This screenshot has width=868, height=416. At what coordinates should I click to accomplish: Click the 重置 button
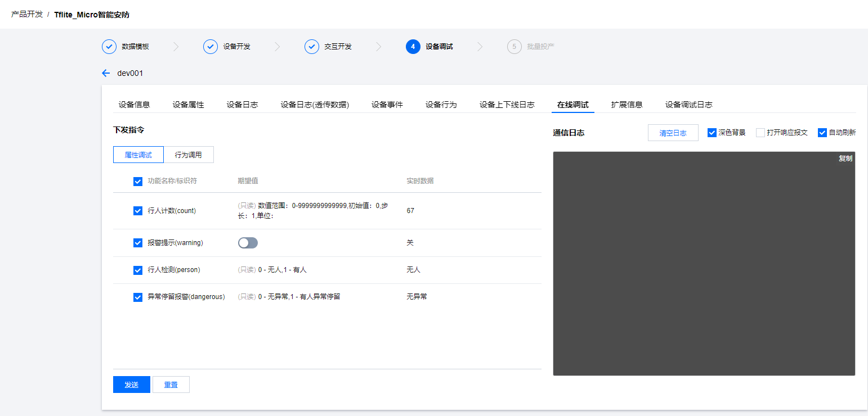coord(171,385)
